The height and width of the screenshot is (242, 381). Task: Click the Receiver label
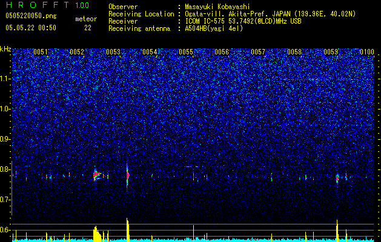point(123,21)
